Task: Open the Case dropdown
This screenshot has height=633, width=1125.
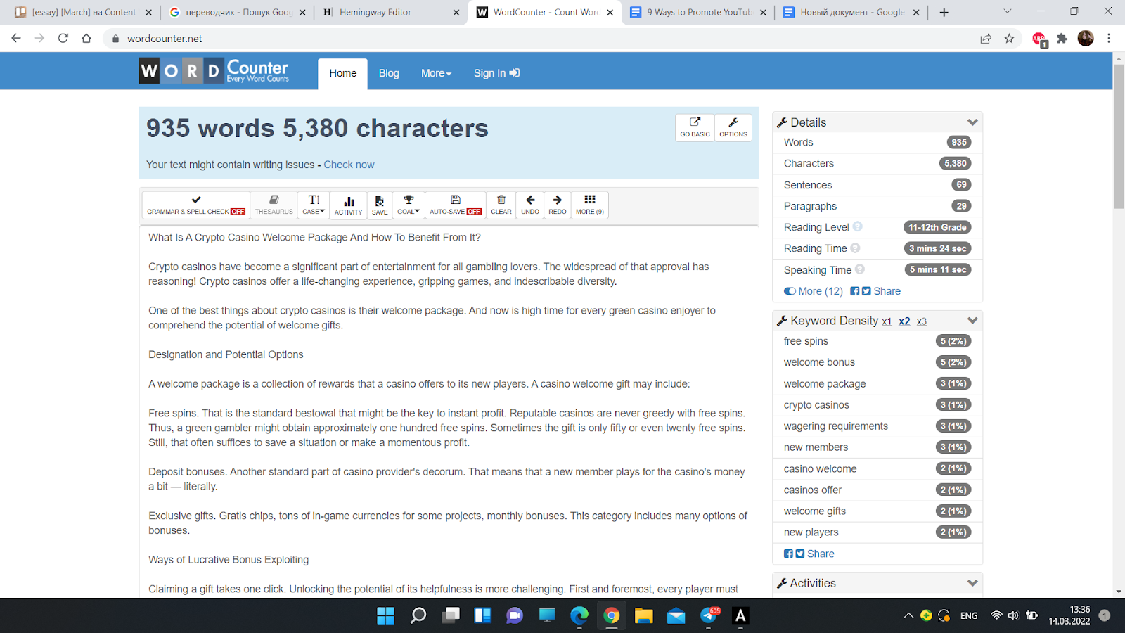Action: click(314, 205)
